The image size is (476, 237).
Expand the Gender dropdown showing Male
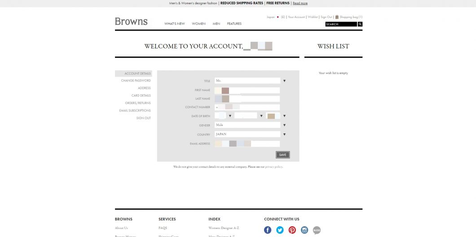284,125
